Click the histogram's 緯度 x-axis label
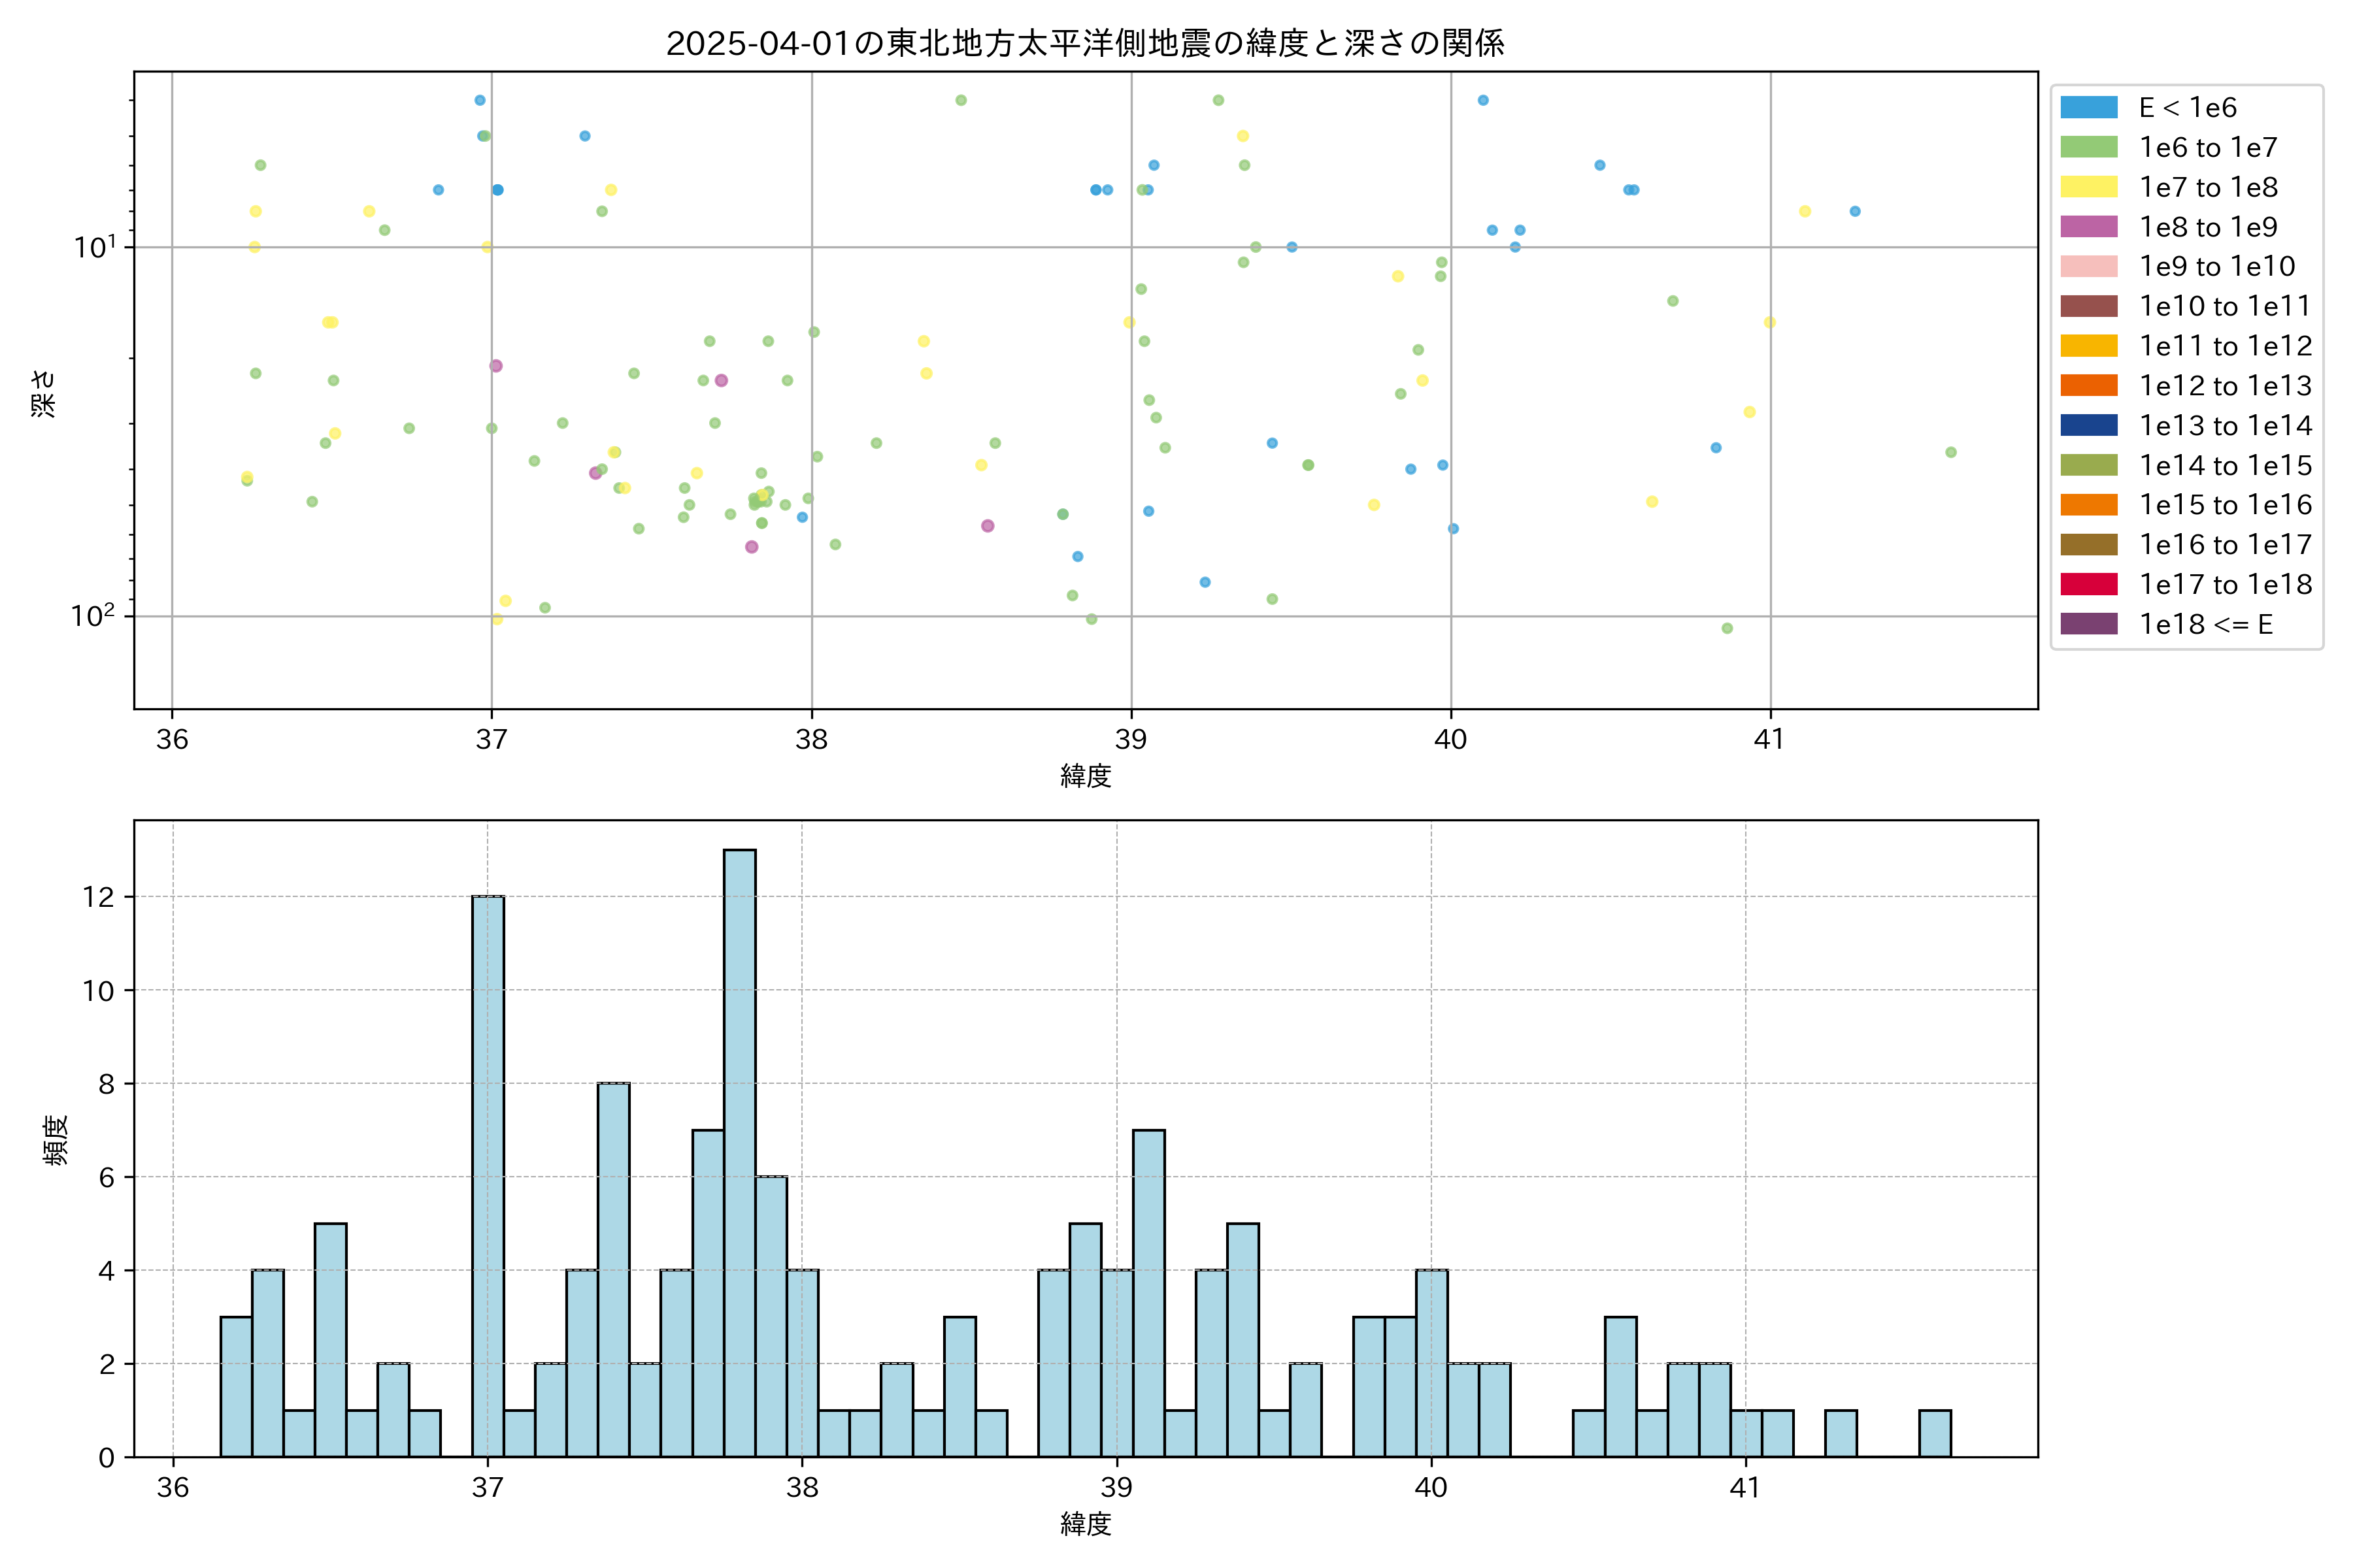This screenshot has width=2353, height=1568. (x=1086, y=1524)
